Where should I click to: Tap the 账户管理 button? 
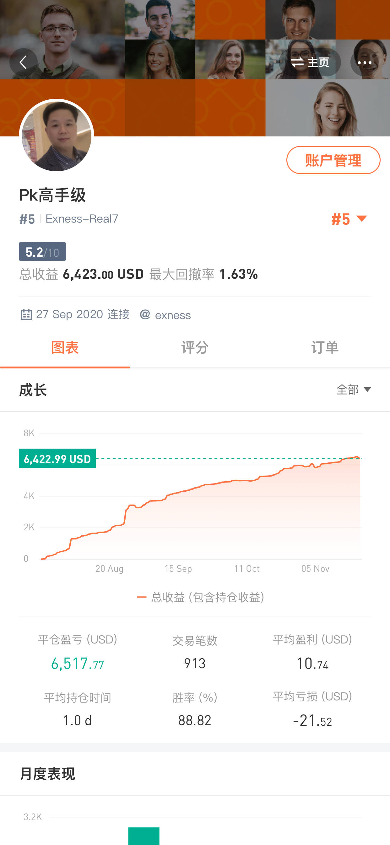coord(333,160)
